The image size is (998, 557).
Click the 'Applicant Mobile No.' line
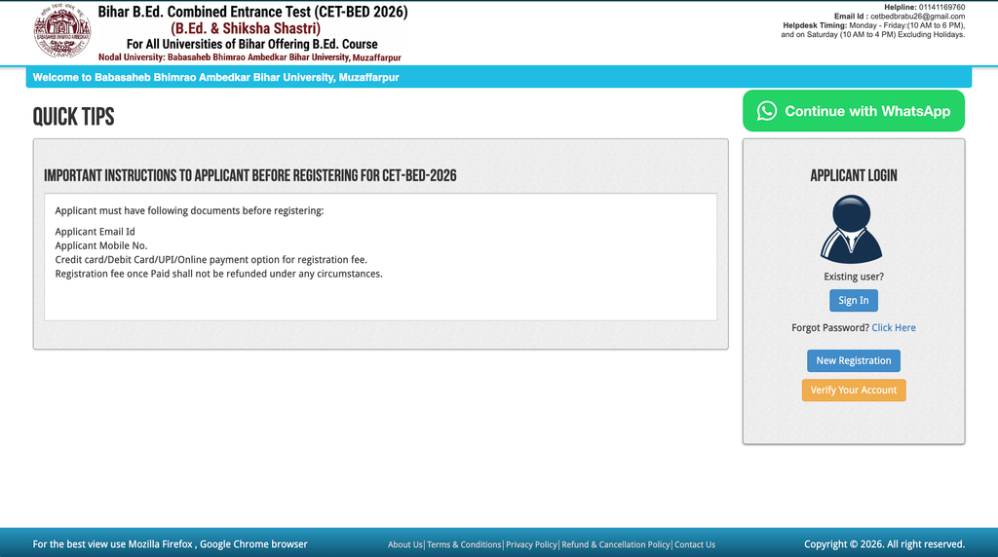click(x=101, y=246)
